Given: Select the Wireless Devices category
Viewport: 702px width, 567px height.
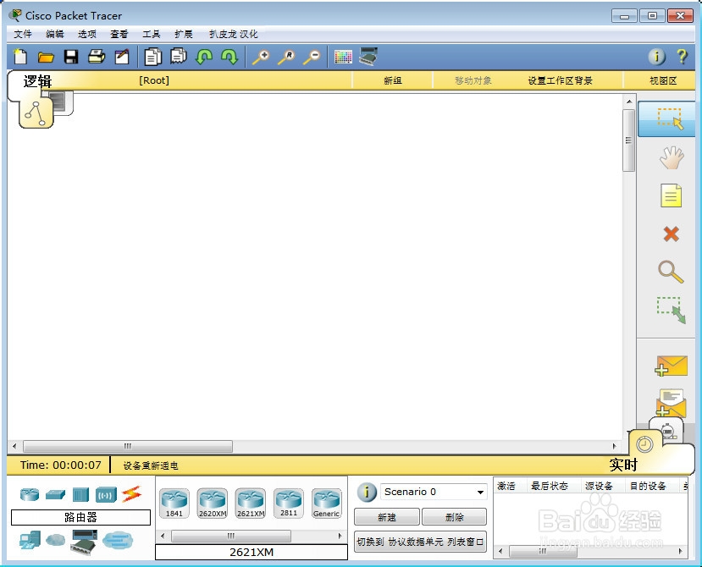Looking at the screenshot, I should click(x=106, y=495).
